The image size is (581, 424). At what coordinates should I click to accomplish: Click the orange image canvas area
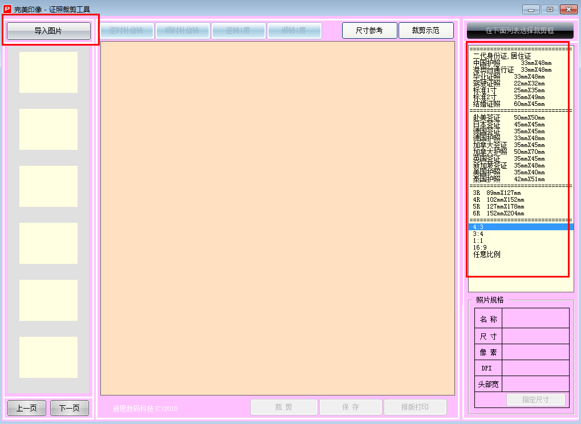[278, 218]
